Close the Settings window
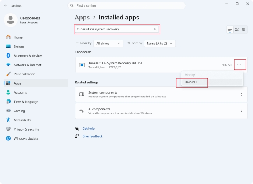 point(248,4)
